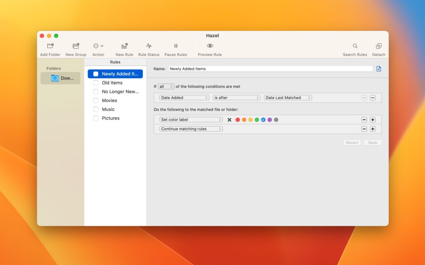The image size is (425, 265).
Task: Change the 'Date Added' attribute dropdown
Action: [184, 97]
